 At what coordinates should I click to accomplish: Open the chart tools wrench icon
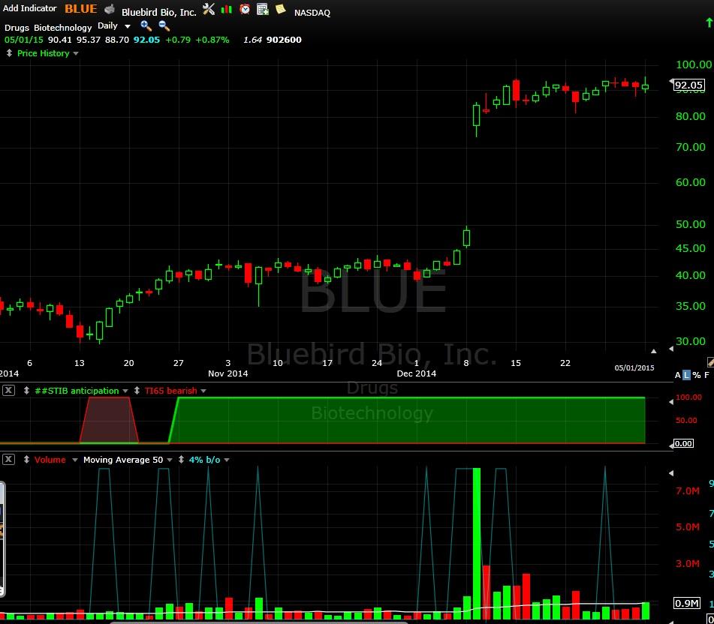pyautogui.click(x=209, y=9)
